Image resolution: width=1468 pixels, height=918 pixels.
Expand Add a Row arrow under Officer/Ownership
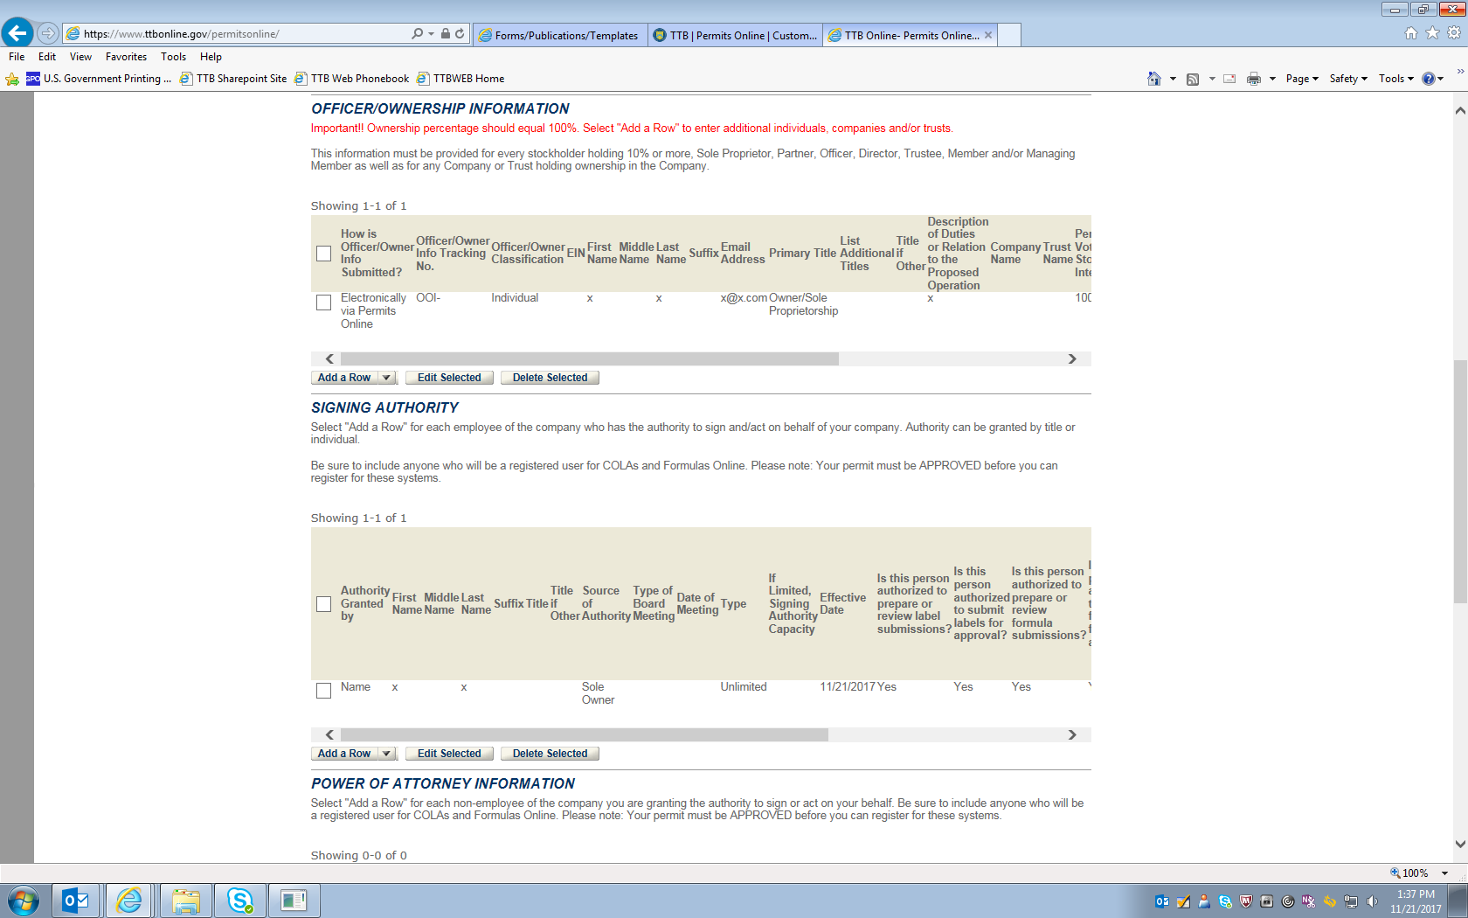coord(386,378)
